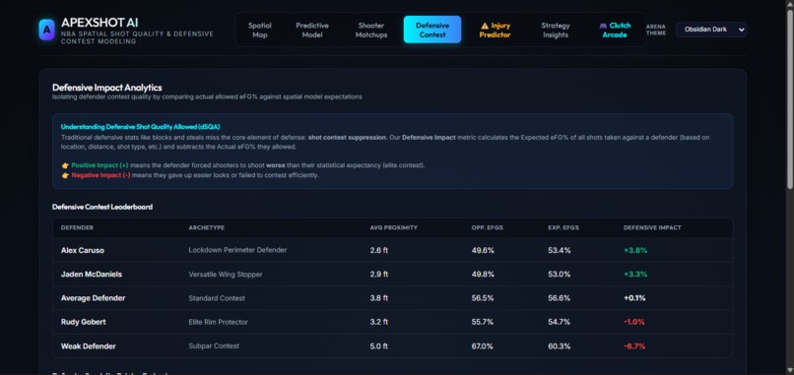Image resolution: width=794 pixels, height=375 pixels.
Task: Open the Clutch Arcade tab
Action: point(615,30)
